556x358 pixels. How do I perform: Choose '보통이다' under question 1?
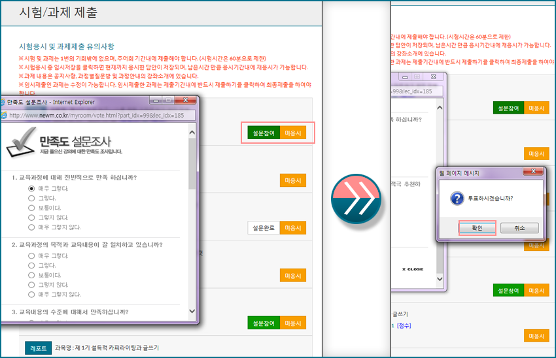(31, 208)
